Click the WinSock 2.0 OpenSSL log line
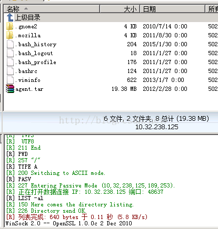218x229 pixels. pyautogui.click(x=68, y=223)
